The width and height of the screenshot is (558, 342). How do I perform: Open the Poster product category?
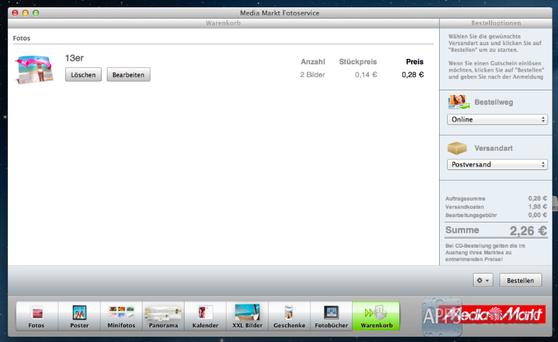[x=79, y=316]
